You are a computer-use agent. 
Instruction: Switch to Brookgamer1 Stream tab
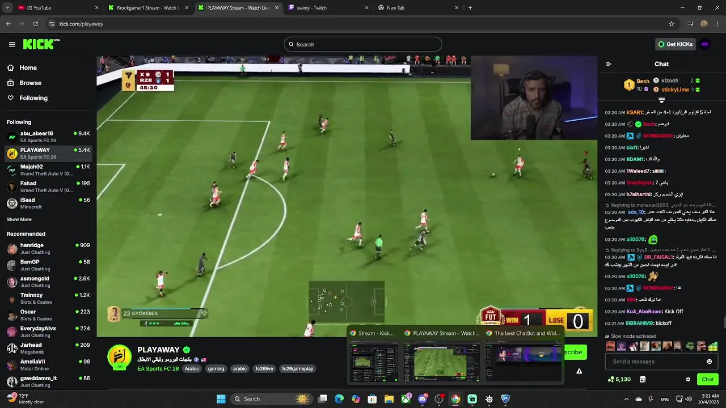coord(147,7)
